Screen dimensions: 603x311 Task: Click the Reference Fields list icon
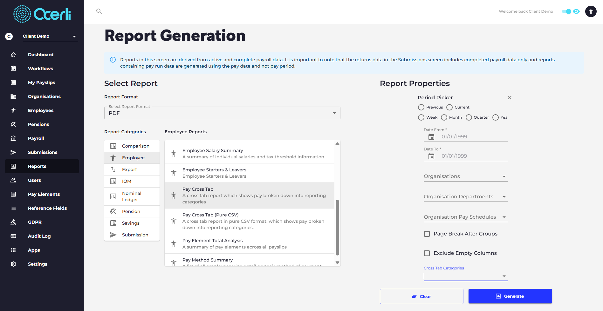pos(13,208)
